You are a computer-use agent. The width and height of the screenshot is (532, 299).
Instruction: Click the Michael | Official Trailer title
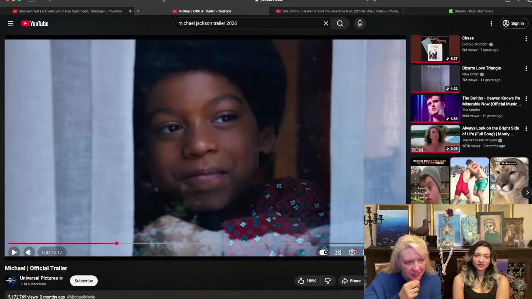click(x=36, y=268)
